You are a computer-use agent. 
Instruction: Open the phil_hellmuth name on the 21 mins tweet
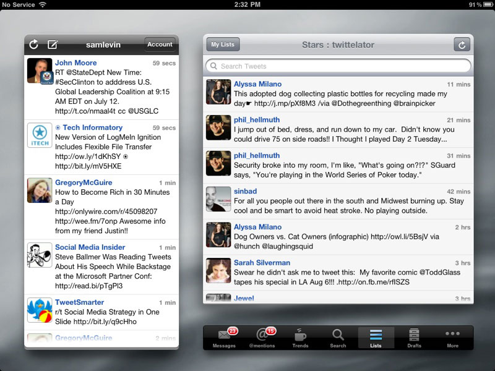pos(257,119)
